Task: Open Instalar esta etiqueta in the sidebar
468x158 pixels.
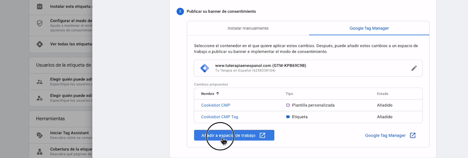Action: pyautogui.click(x=61, y=6)
